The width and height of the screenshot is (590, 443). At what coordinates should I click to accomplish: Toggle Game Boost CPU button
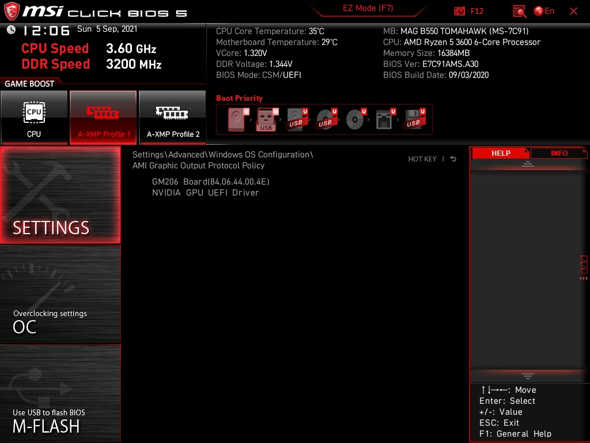(34, 117)
